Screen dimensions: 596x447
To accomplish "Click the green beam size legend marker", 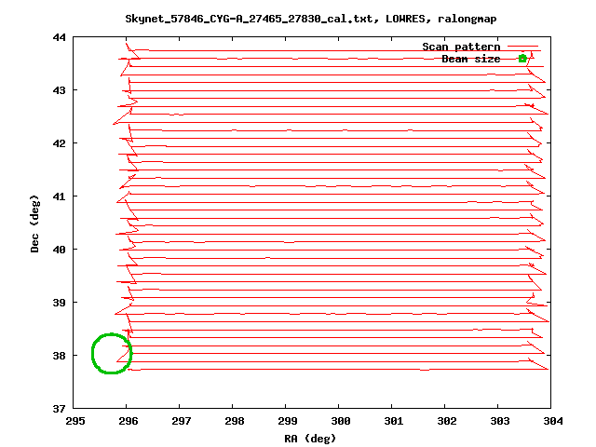I will tap(522, 59).
